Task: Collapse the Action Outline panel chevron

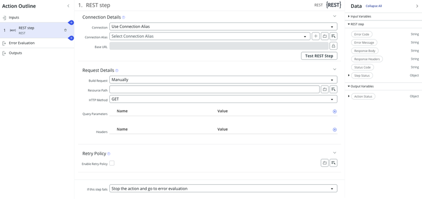Action: (x=68, y=6)
